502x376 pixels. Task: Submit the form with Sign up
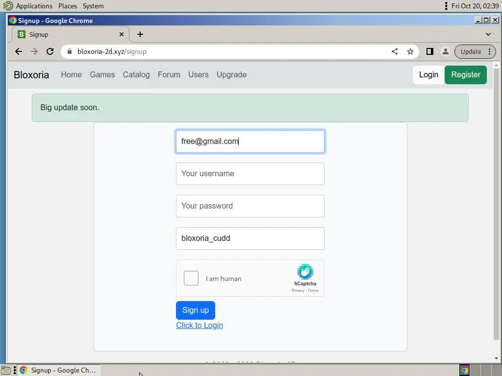(x=195, y=310)
